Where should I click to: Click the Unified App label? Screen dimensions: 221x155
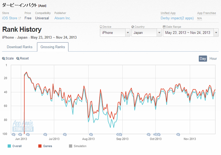pyautogui.click(x=168, y=13)
